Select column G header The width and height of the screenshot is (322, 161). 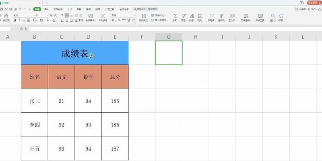pyautogui.click(x=169, y=37)
